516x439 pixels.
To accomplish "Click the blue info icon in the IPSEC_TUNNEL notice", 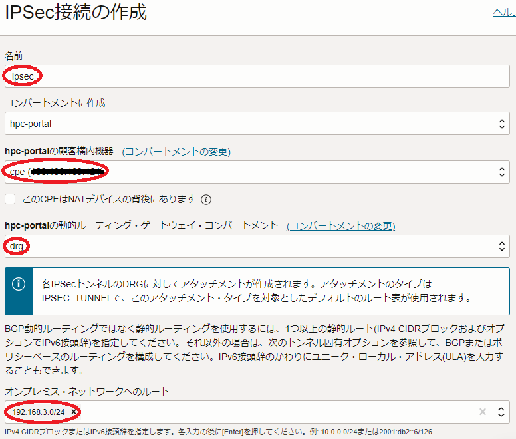I will (x=19, y=283).
